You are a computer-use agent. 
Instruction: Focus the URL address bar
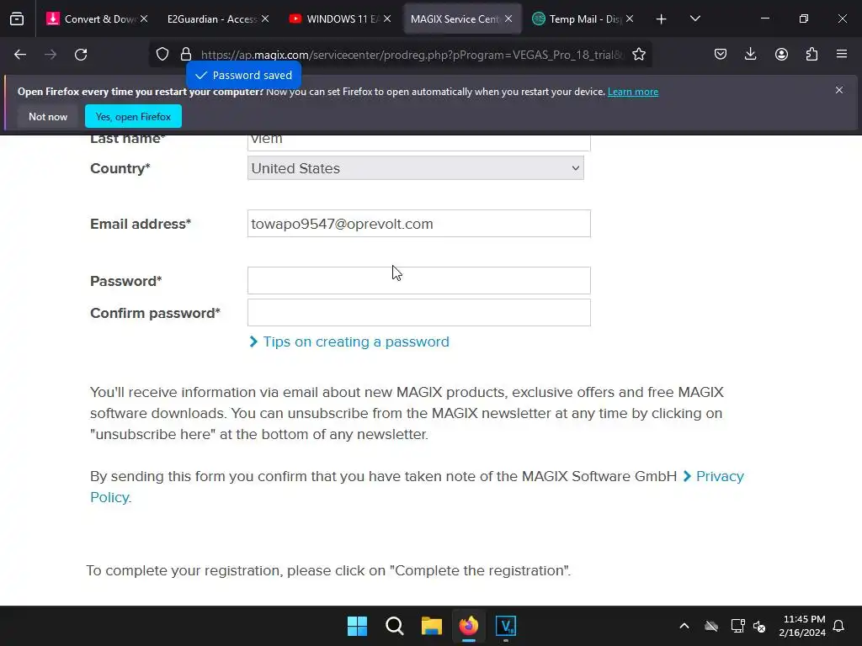412,55
